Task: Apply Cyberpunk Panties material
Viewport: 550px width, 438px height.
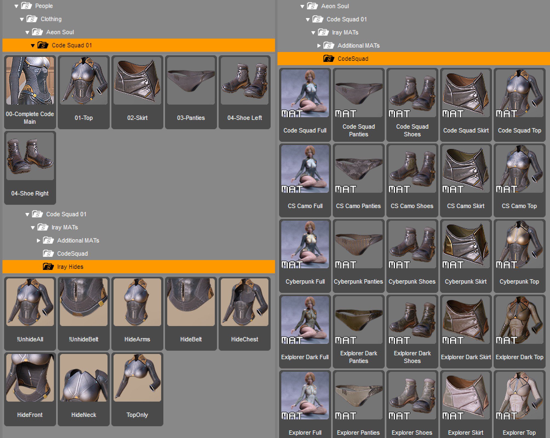Action: [359, 256]
